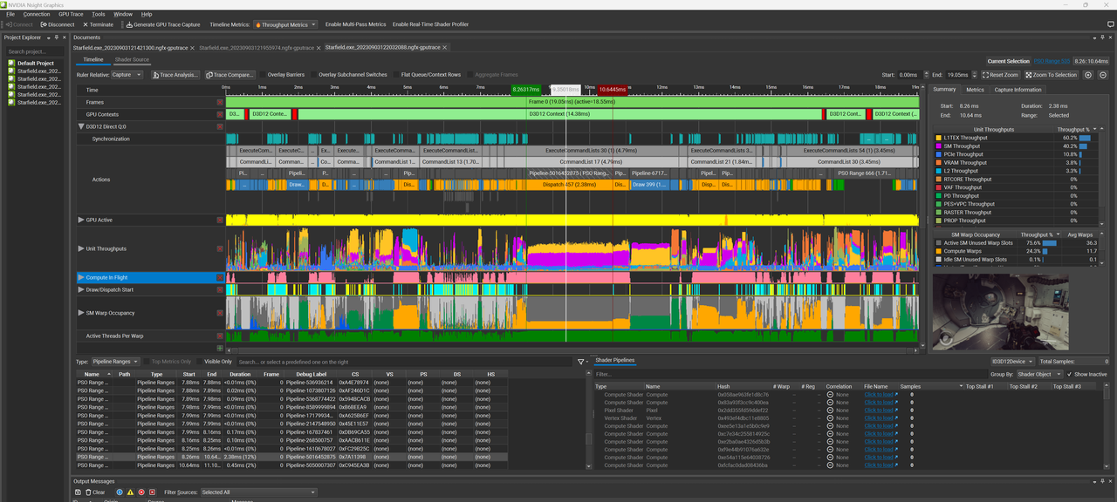The width and height of the screenshot is (1117, 502).
Task: Open the Trace Compare tool
Action: coord(230,75)
